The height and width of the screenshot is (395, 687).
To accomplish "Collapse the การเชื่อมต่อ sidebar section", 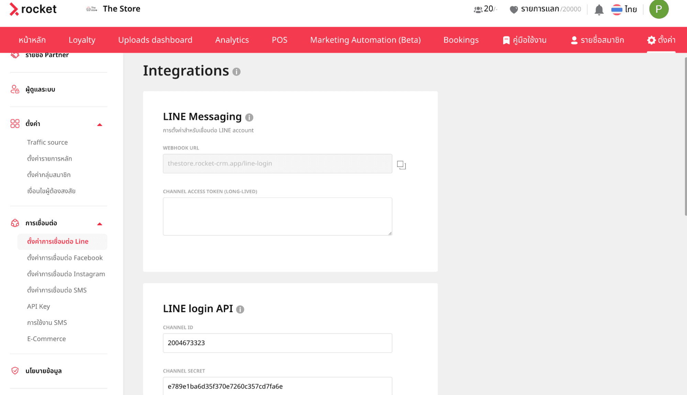I will point(100,223).
